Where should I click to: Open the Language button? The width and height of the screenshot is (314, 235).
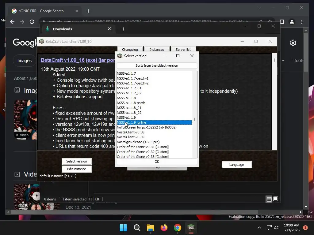point(237,165)
